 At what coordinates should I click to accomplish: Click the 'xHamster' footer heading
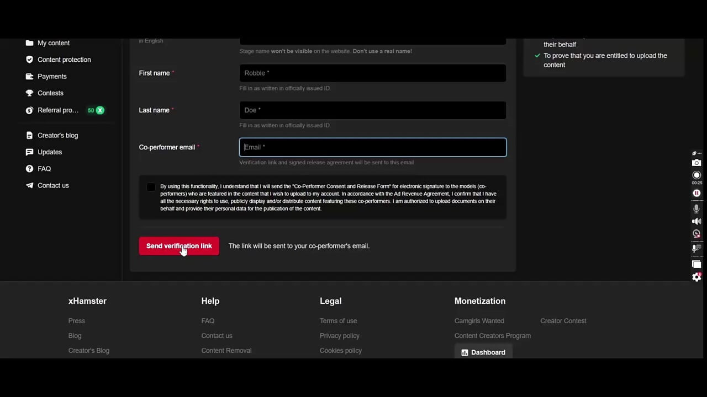(87, 301)
